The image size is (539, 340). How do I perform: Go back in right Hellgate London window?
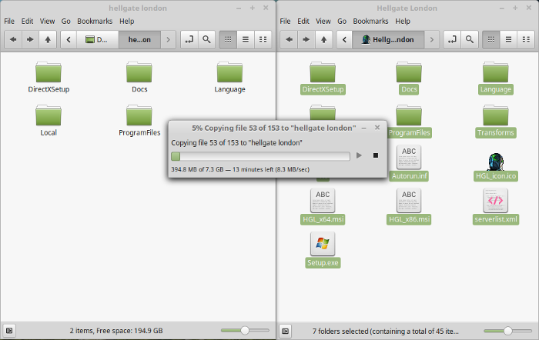pos(289,39)
